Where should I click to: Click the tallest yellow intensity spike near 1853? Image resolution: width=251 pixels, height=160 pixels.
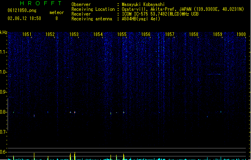(x=75, y=156)
